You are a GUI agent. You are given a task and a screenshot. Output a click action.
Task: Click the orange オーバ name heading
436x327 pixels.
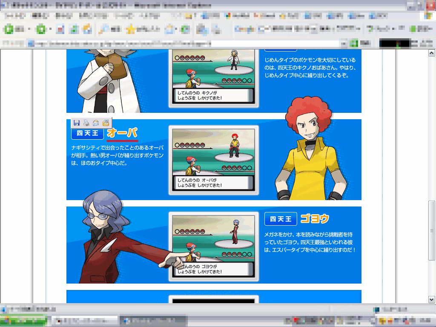pyautogui.click(x=122, y=133)
